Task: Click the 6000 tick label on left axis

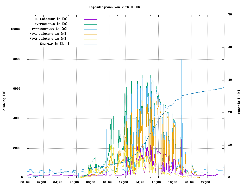Action: [17, 89]
